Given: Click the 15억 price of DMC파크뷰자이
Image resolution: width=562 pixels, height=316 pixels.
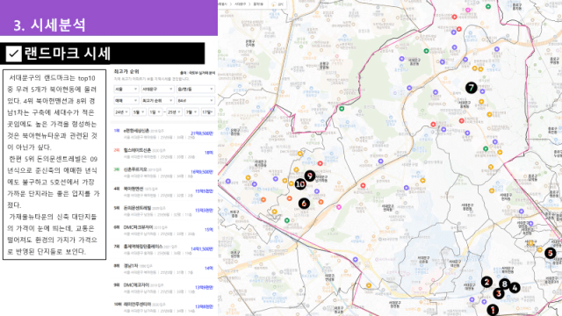Looking at the screenshot, I should (x=209, y=230).
